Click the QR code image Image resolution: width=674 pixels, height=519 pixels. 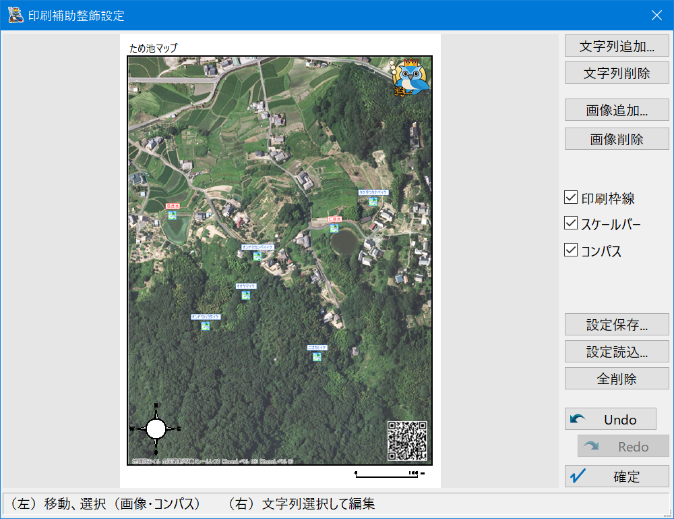[x=407, y=441]
